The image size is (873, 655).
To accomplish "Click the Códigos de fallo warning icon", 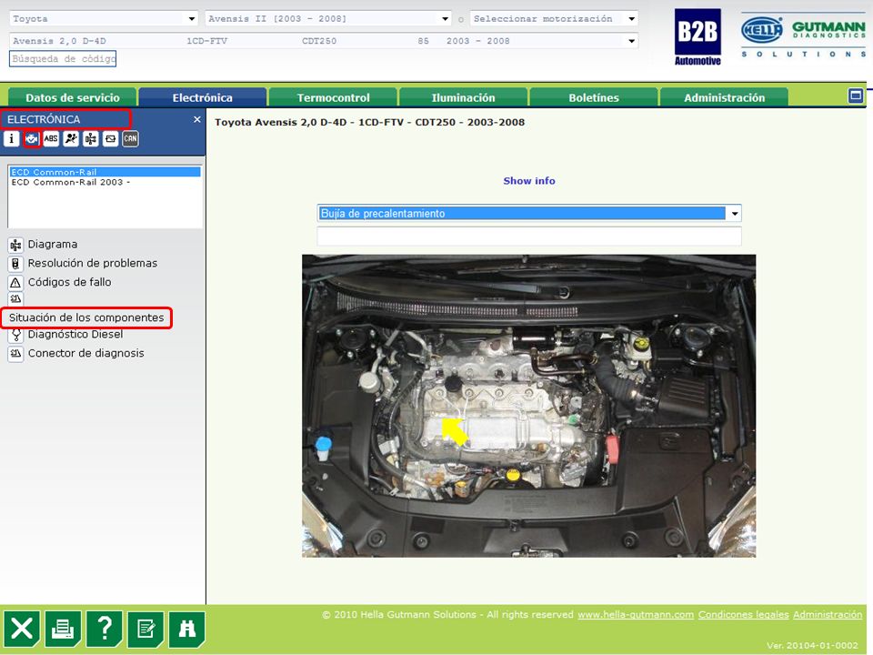I will (15, 282).
